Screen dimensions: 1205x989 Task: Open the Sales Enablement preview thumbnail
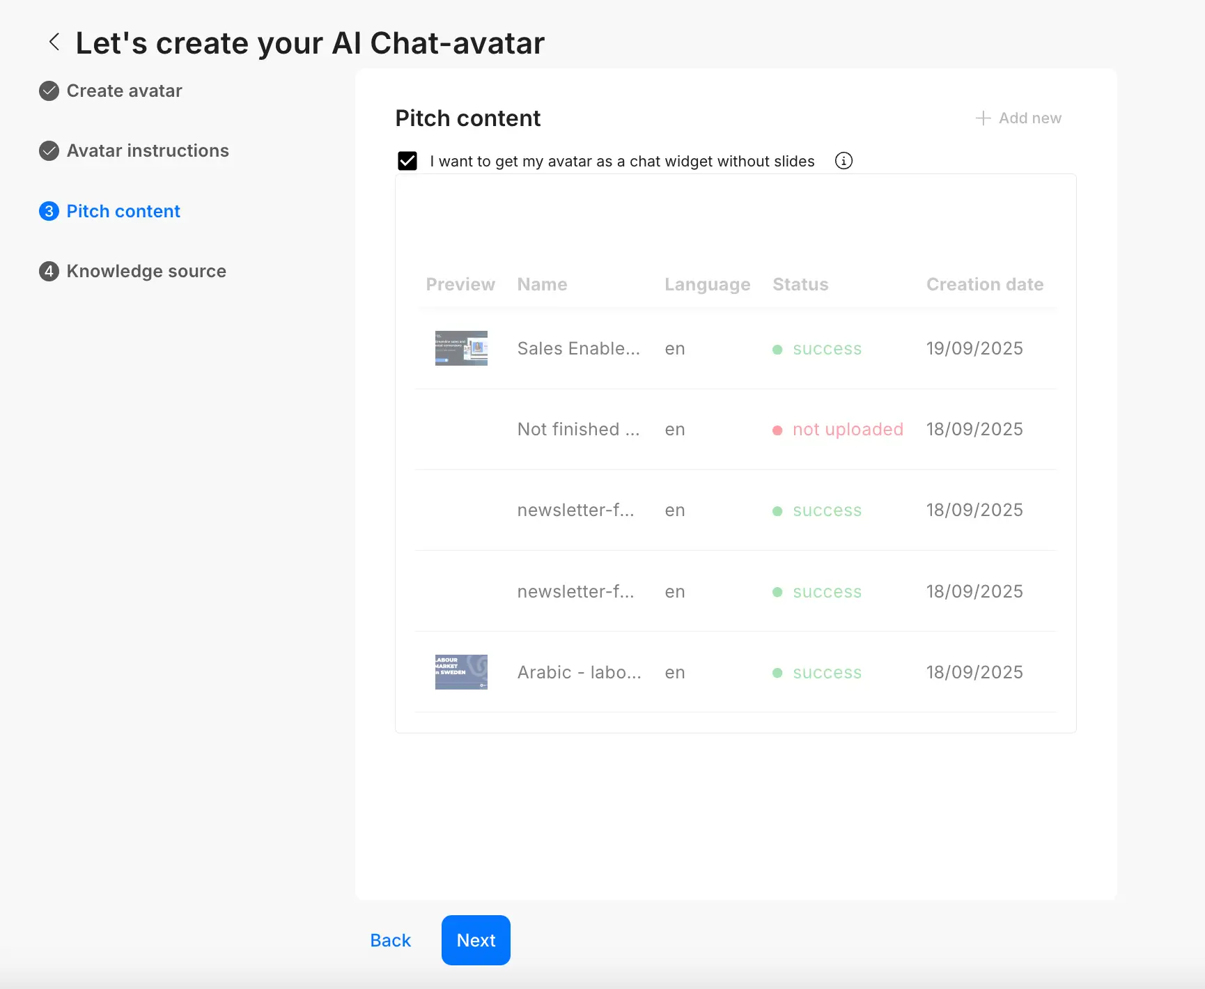[x=461, y=348]
